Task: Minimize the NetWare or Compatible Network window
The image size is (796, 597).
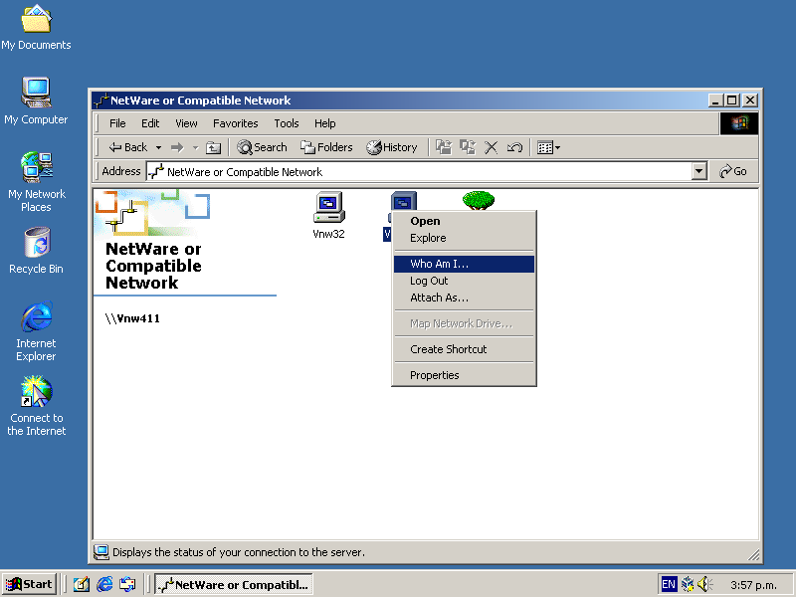Action: click(715, 100)
